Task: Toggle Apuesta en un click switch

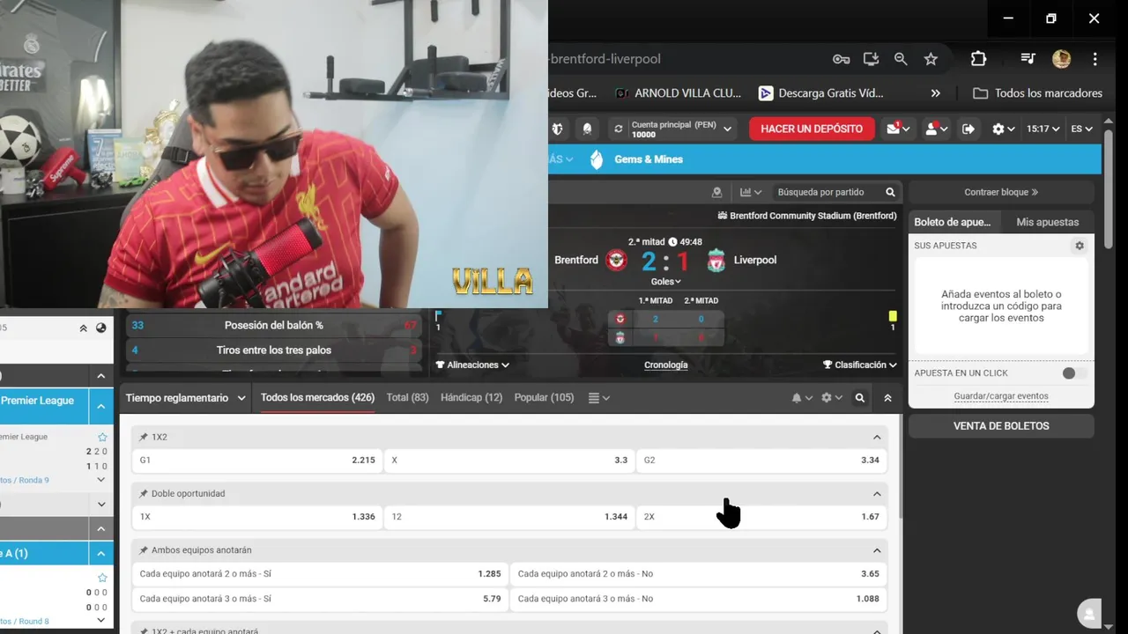Action: (1073, 373)
